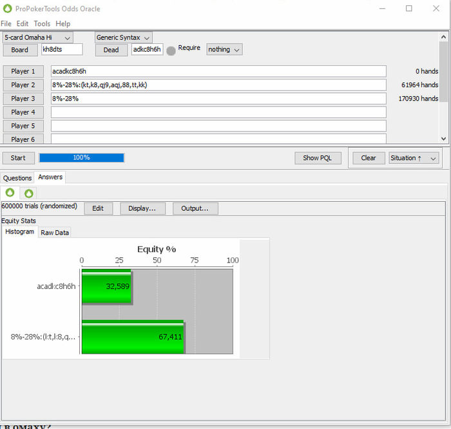
Task: Click the 'Equity %' chart title
Action: pos(157,249)
